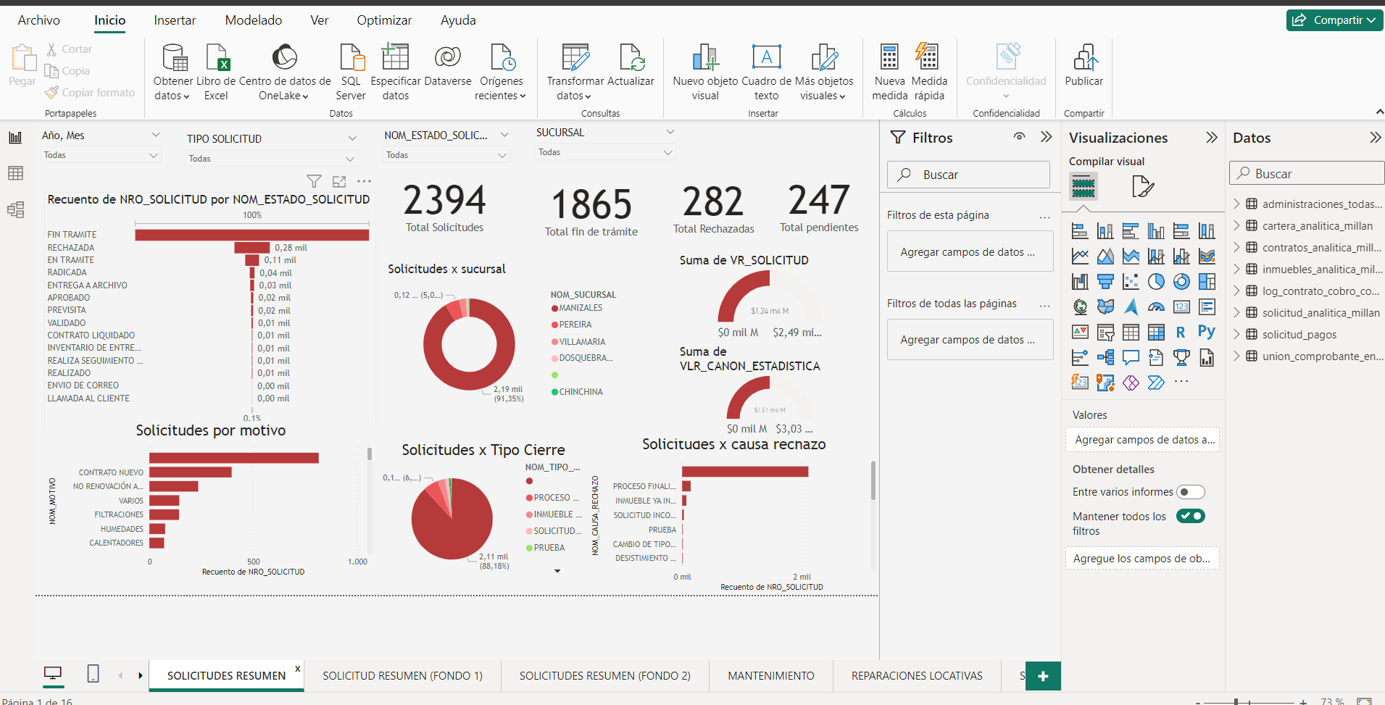Image resolution: width=1385 pixels, height=705 pixels.
Task: Select the stacked bar chart visual
Action: tap(1080, 231)
